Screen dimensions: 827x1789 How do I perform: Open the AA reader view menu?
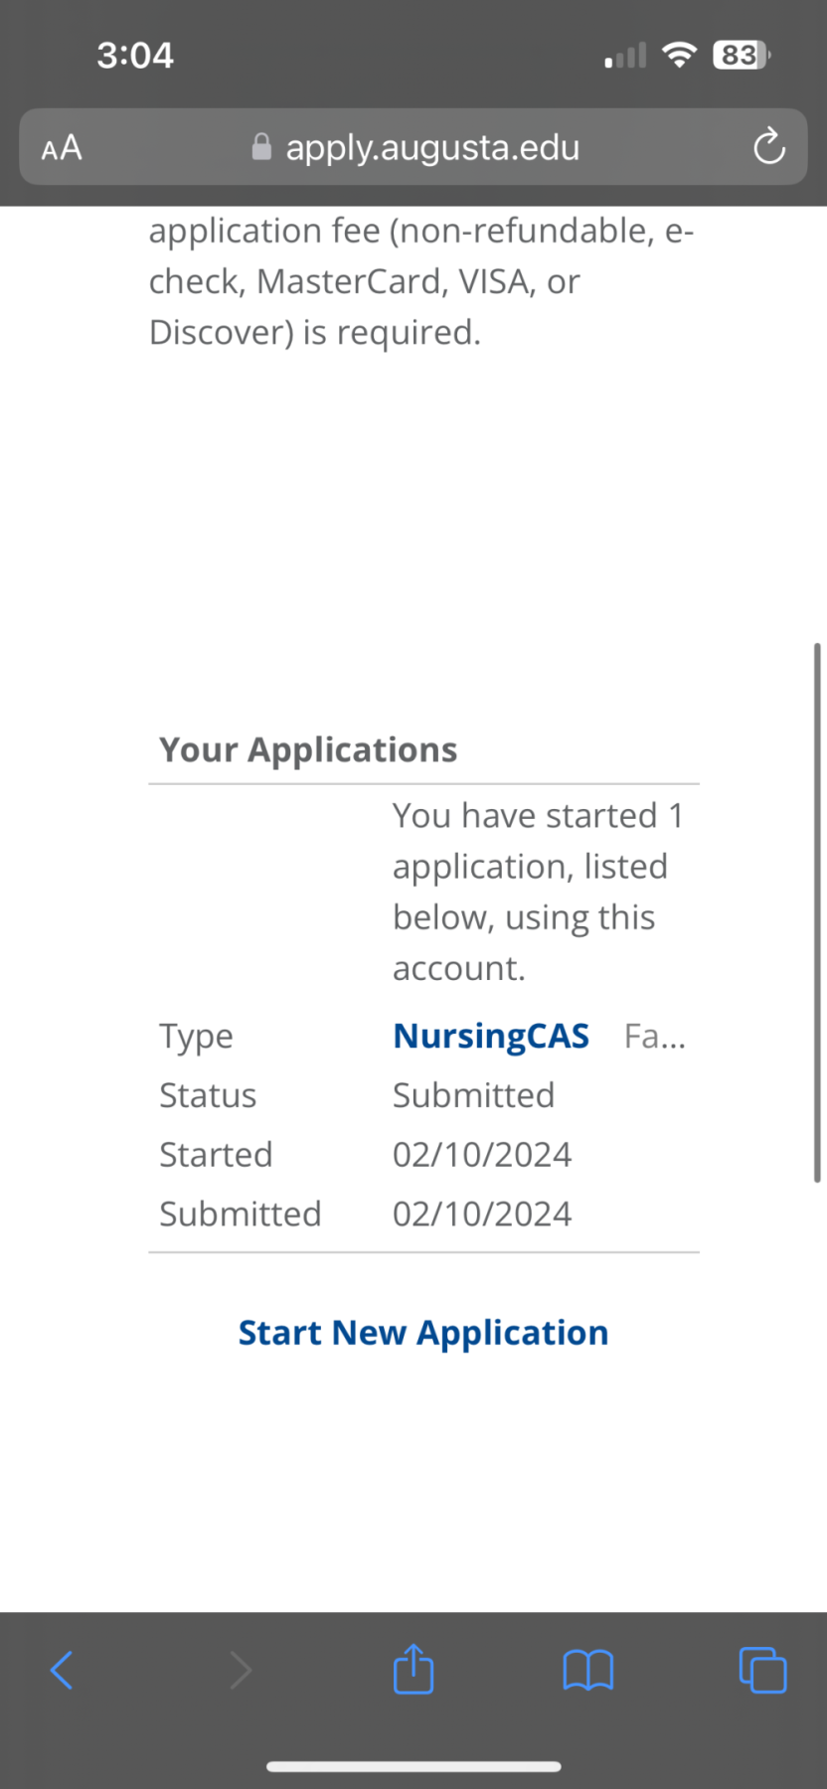pyautogui.click(x=62, y=148)
